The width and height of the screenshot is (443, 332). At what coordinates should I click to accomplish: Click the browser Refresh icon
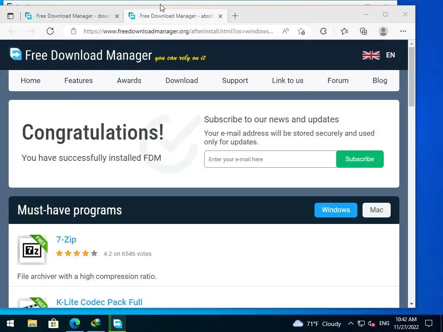click(50, 31)
